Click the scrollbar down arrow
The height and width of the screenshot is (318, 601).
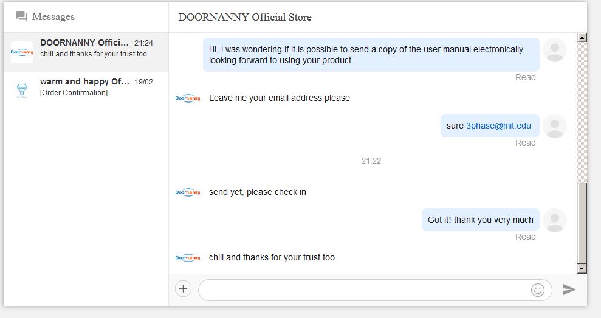(582, 269)
